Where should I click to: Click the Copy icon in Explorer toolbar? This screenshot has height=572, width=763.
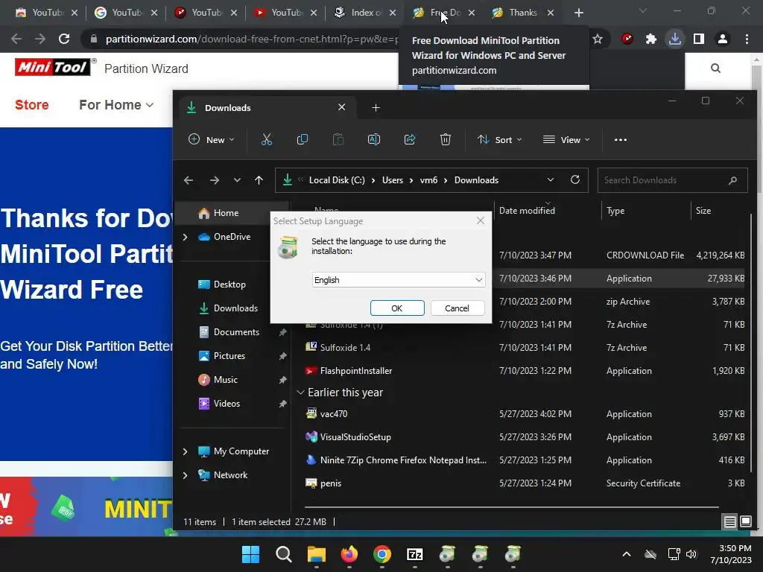303,139
